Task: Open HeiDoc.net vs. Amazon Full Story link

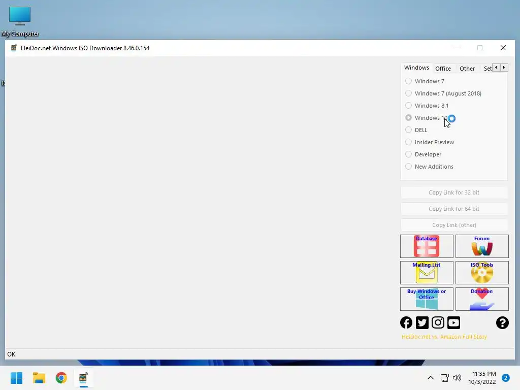Action: (x=444, y=337)
